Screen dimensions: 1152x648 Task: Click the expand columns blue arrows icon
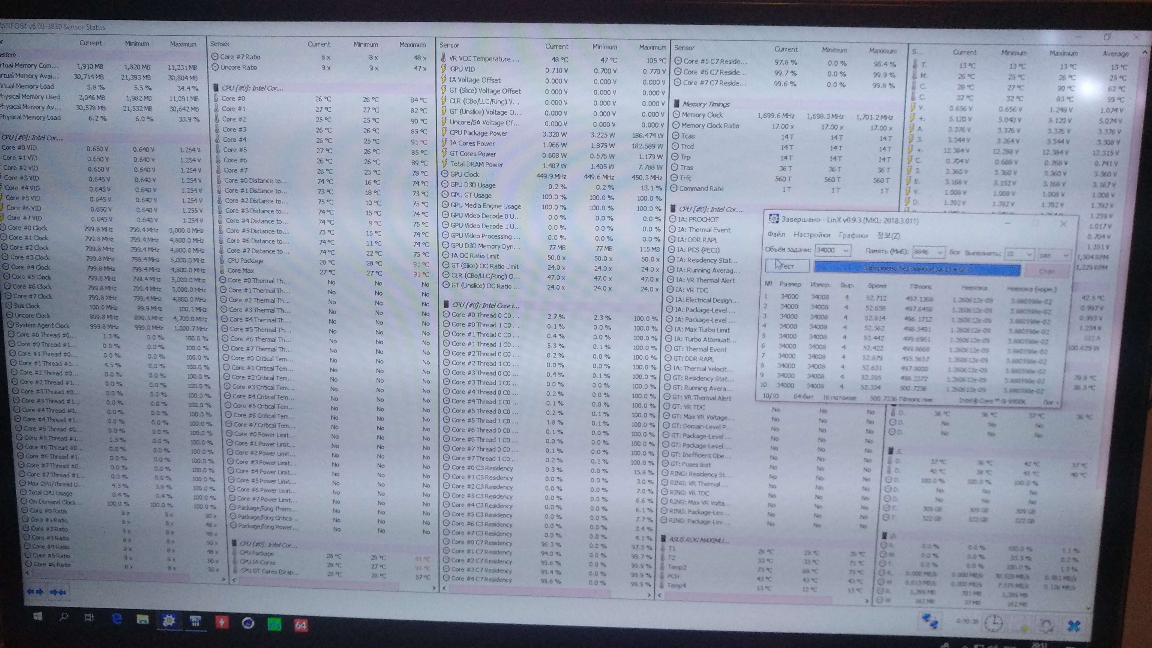pos(35,592)
